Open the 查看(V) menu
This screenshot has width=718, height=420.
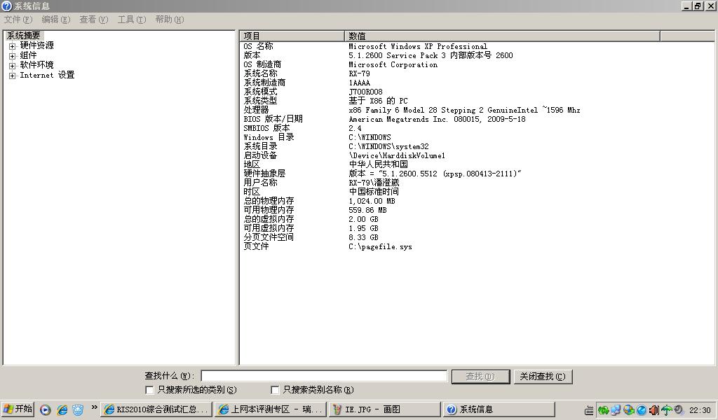pyautogui.click(x=93, y=19)
